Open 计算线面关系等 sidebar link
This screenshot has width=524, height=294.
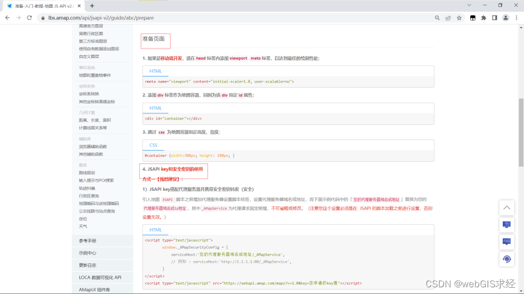(x=93, y=128)
